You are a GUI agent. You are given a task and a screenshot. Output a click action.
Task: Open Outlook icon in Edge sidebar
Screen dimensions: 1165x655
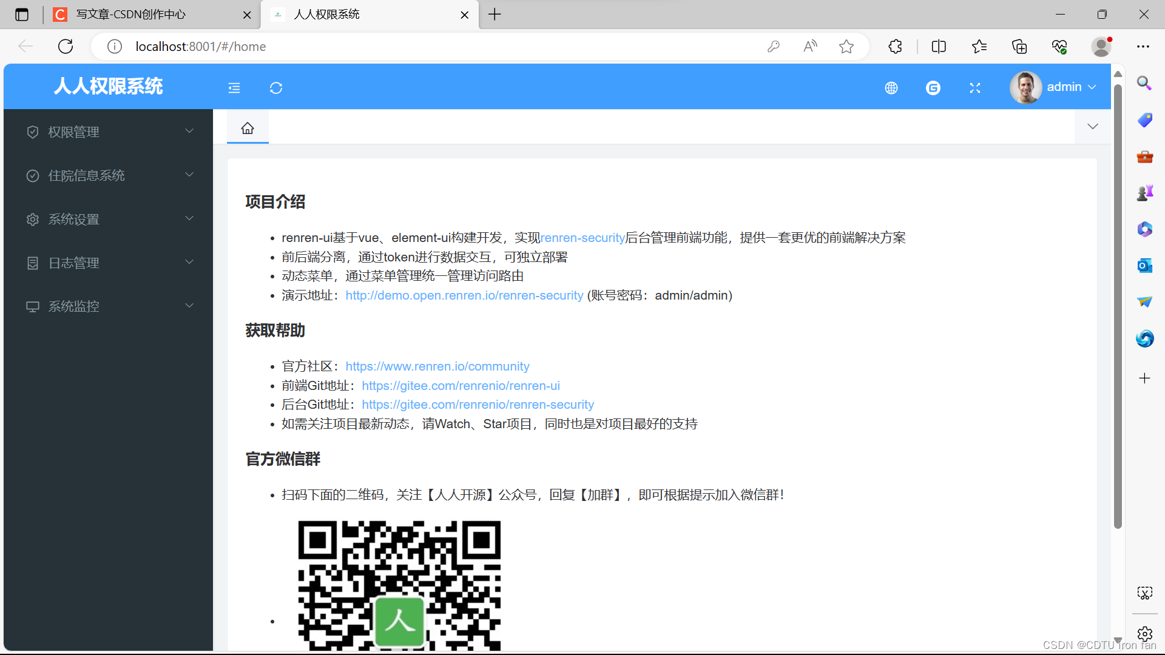[x=1144, y=266]
